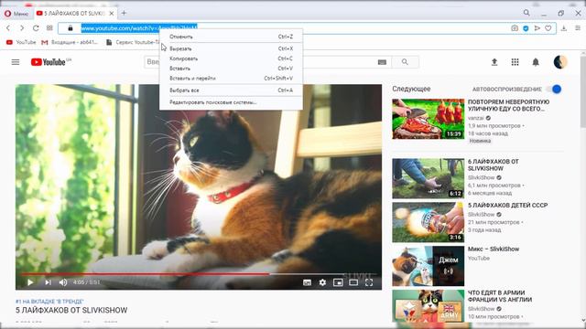586x329 pixels.
Task: Toggle Автовоспроизведение switch
Action: point(554,90)
